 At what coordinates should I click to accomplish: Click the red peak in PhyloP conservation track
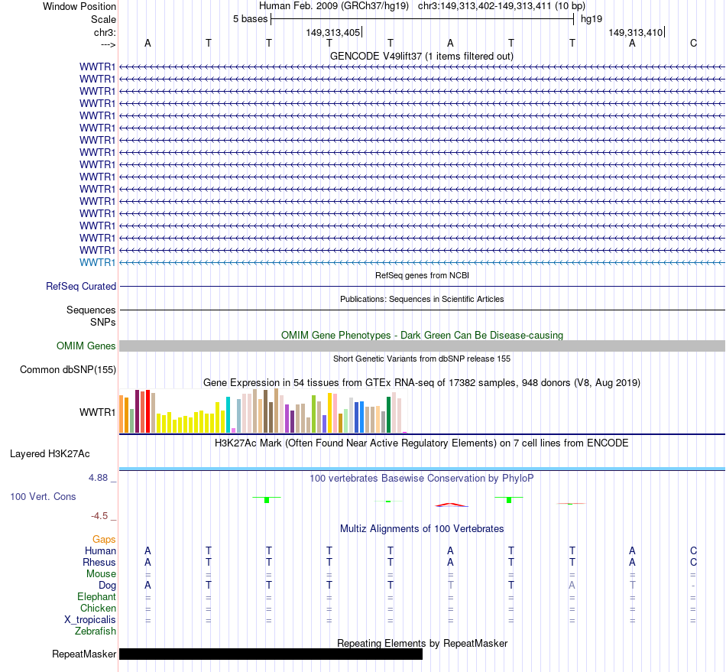click(452, 505)
